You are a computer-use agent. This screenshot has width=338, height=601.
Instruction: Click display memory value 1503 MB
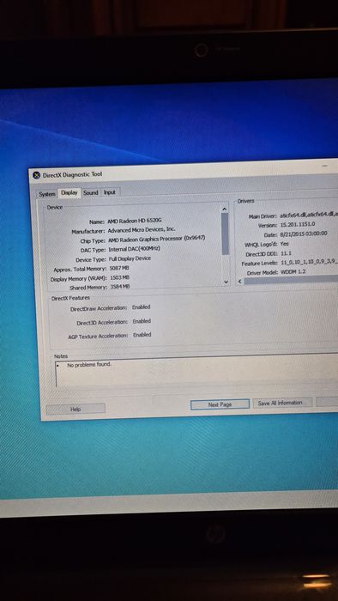click(119, 277)
